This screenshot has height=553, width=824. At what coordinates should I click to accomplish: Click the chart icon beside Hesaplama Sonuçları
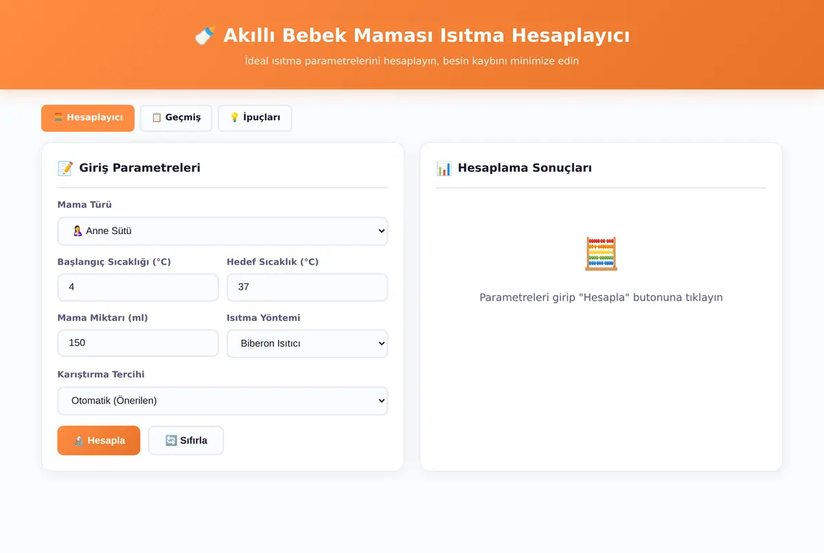click(x=444, y=168)
